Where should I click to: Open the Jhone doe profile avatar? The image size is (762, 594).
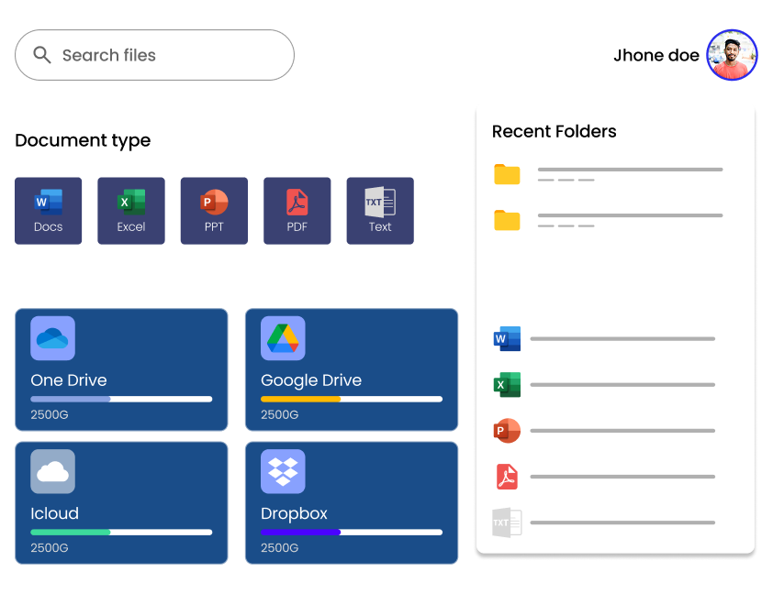click(x=732, y=55)
